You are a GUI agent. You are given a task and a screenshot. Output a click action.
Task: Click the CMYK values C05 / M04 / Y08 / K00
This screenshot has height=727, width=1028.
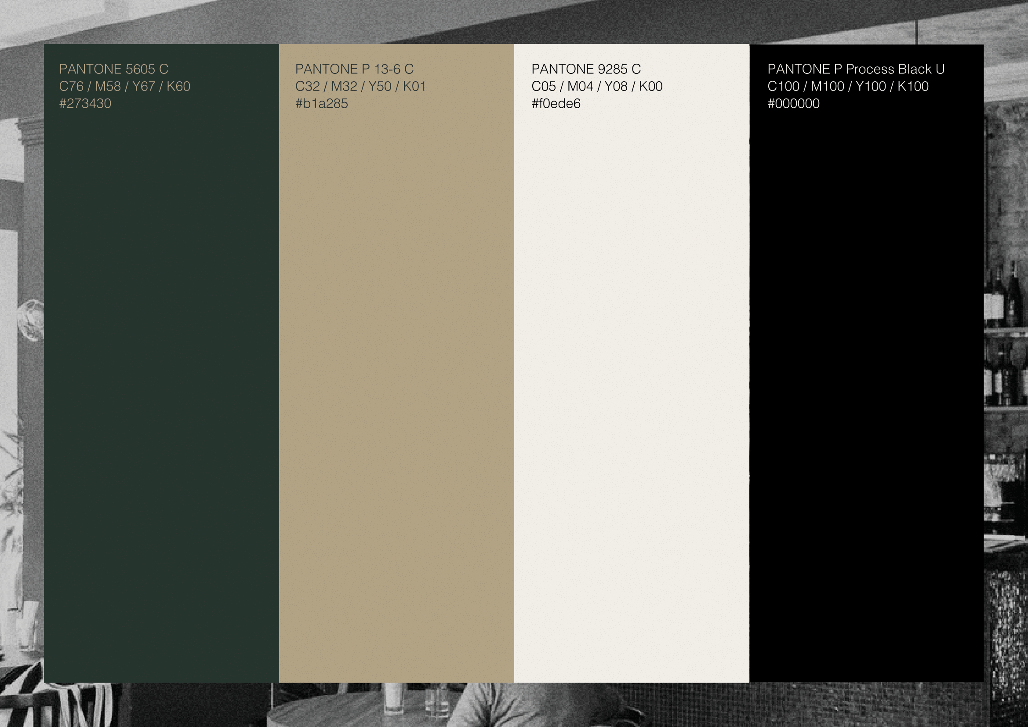pos(597,87)
